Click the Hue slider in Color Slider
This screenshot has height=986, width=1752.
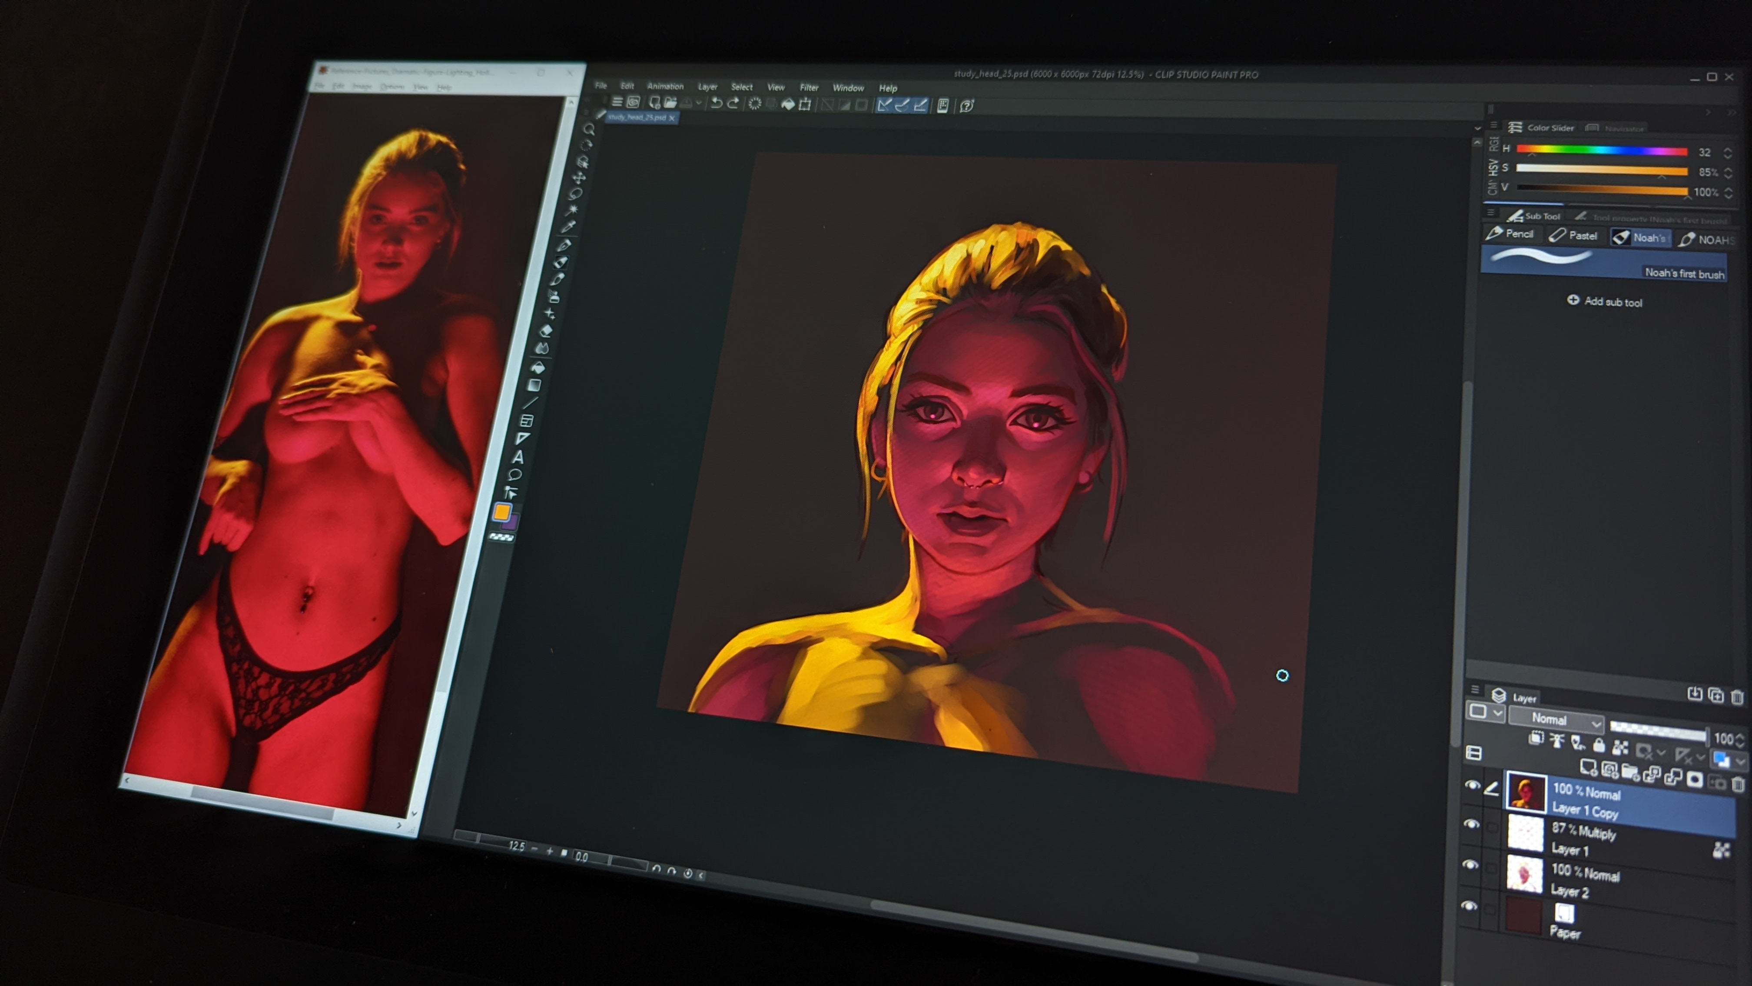point(1602,150)
